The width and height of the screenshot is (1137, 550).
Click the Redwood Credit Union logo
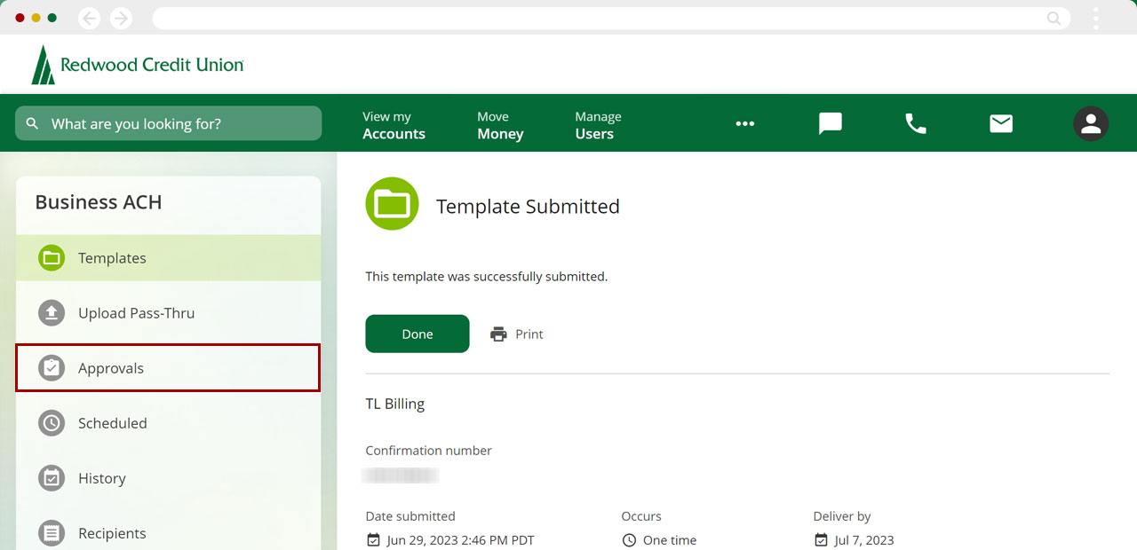tap(138, 65)
